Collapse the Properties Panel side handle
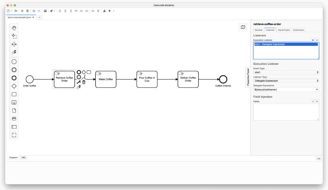Viewport: 328px width, 190px height. [248, 77]
